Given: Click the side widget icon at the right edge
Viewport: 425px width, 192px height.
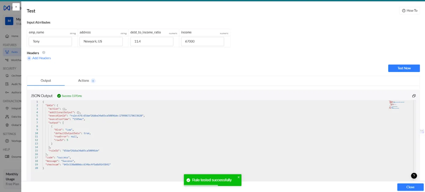Looking at the screenshot, I should click(422, 131).
